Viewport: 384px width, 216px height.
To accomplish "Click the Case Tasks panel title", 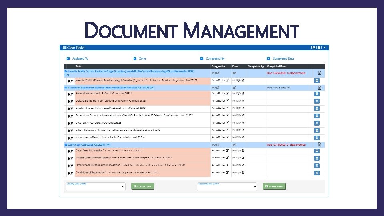I will pyautogui.click(x=76, y=48).
